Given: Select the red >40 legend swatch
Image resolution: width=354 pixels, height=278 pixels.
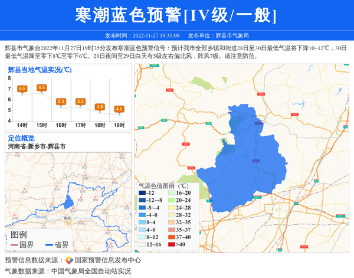Looking at the screenshot, I should tap(171, 244).
